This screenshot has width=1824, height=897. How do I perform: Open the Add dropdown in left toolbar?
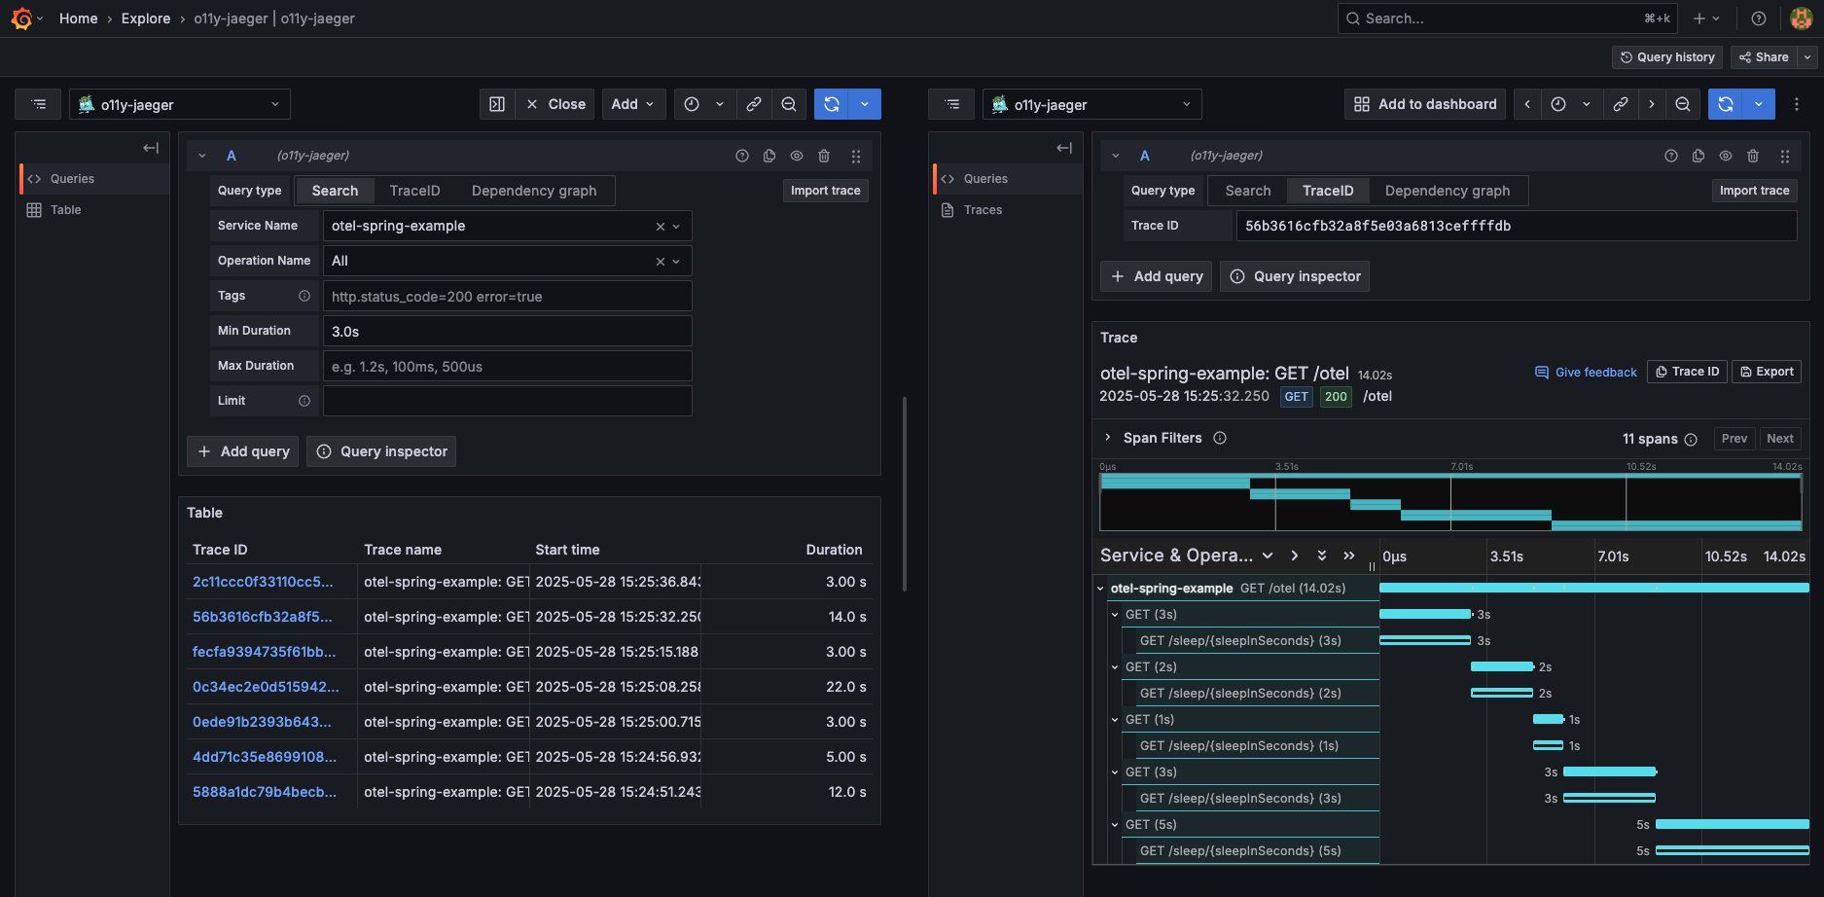[633, 104]
